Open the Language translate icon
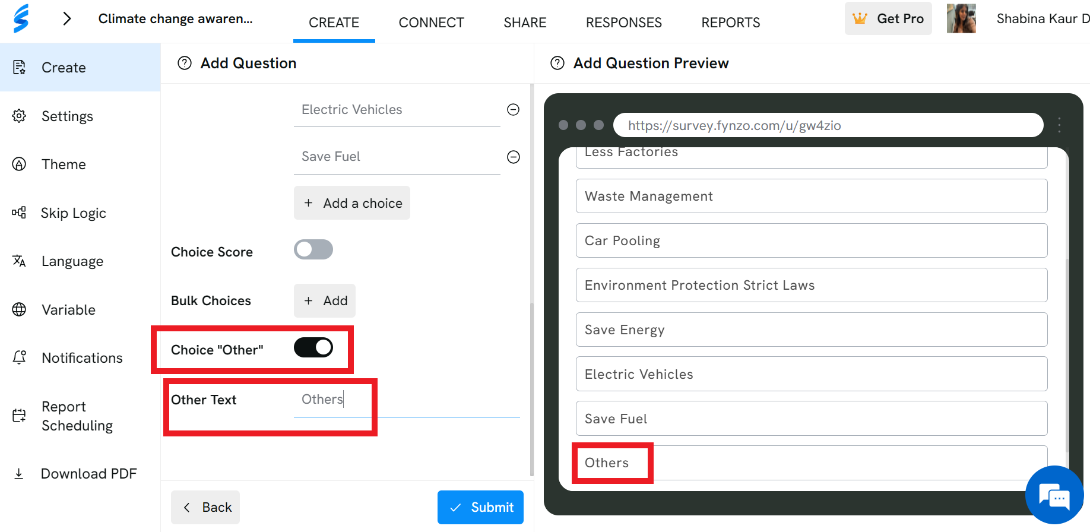Viewport: 1090px width, 532px height. click(19, 261)
